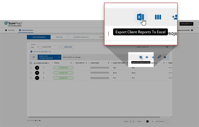199x127 pixels.
Task: Open the help question mark icon
Action: click(165, 57)
